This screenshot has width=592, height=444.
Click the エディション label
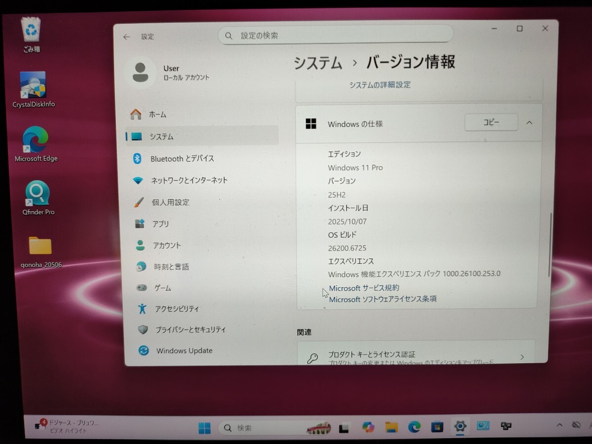pyautogui.click(x=344, y=154)
